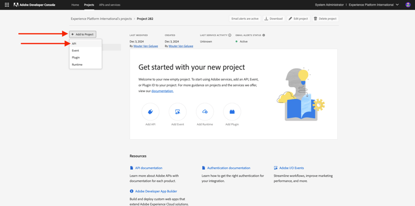Viewport: 415px width, 206px height.
Task: Open the Add to Project dropdown
Action: (x=82, y=34)
